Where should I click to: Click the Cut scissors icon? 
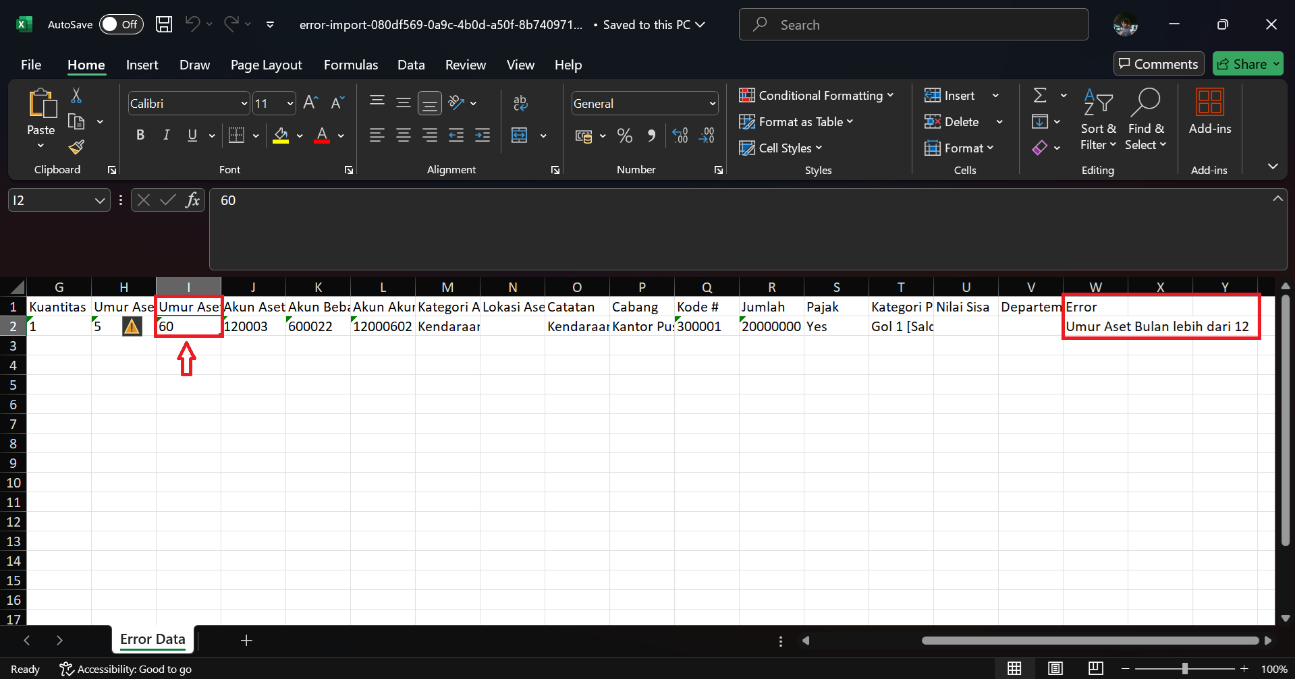pyautogui.click(x=76, y=96)
